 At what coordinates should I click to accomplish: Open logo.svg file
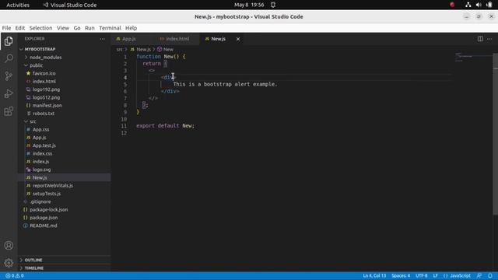[x=41, y=170]
